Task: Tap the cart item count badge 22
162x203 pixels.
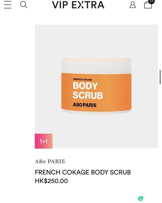Action: [x=151, y=1]
